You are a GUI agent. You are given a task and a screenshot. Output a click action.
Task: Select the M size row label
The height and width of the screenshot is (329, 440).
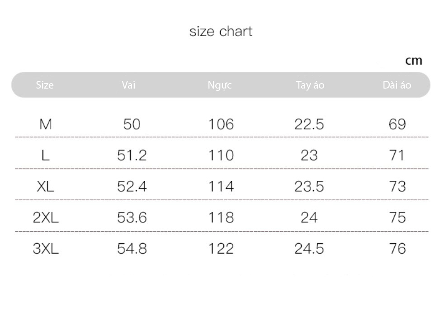(x=46, y=124)
